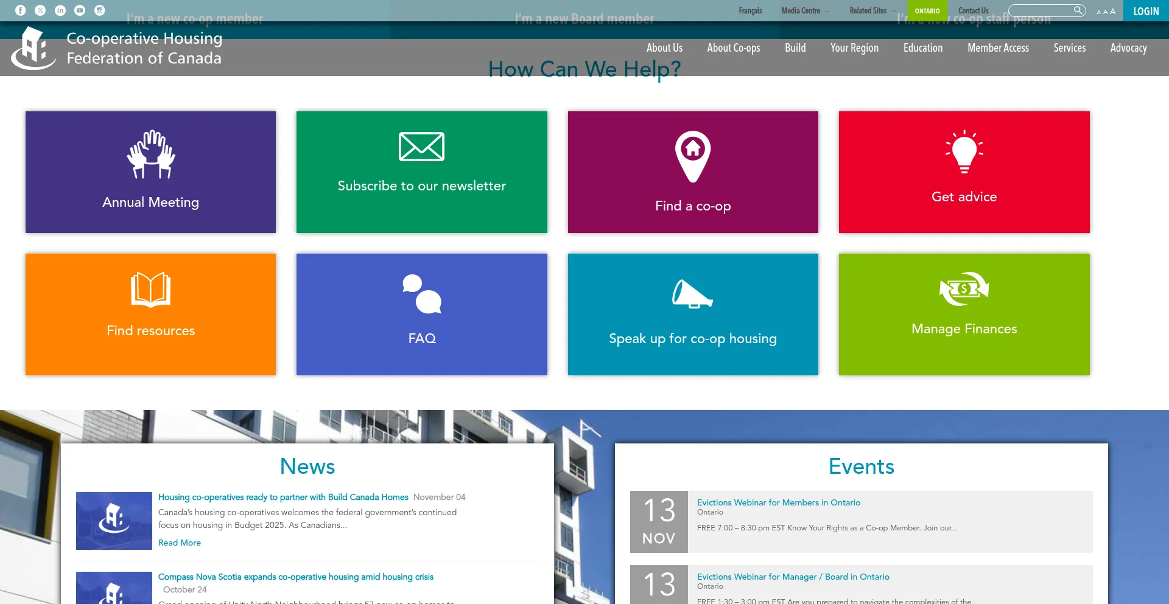The height and width of the screenshot is (604, 1169).
Task: Click the Manage Finances money icon
Action: click(964, 289)
